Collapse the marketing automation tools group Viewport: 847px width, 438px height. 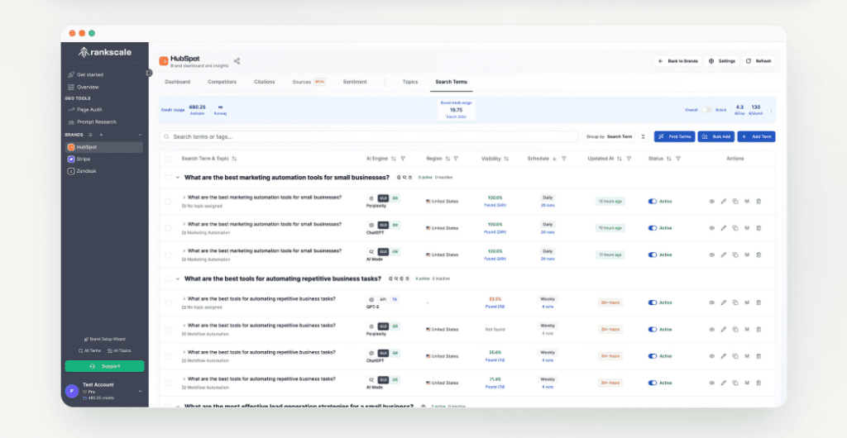[x=177, y=177]
